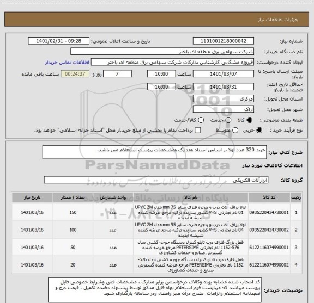Click the validity time field 16:00
Screen dimensions: 314x303
click(161, 87)
